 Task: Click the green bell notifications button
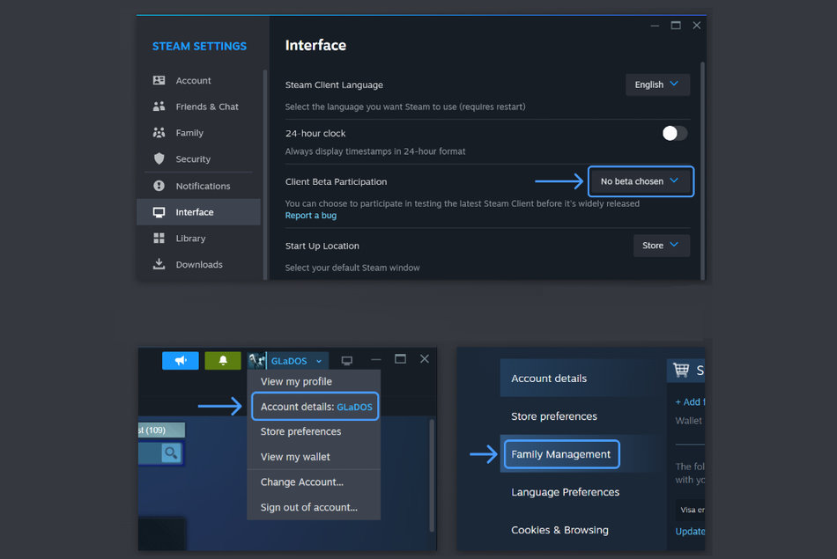[x=223, y=361]
